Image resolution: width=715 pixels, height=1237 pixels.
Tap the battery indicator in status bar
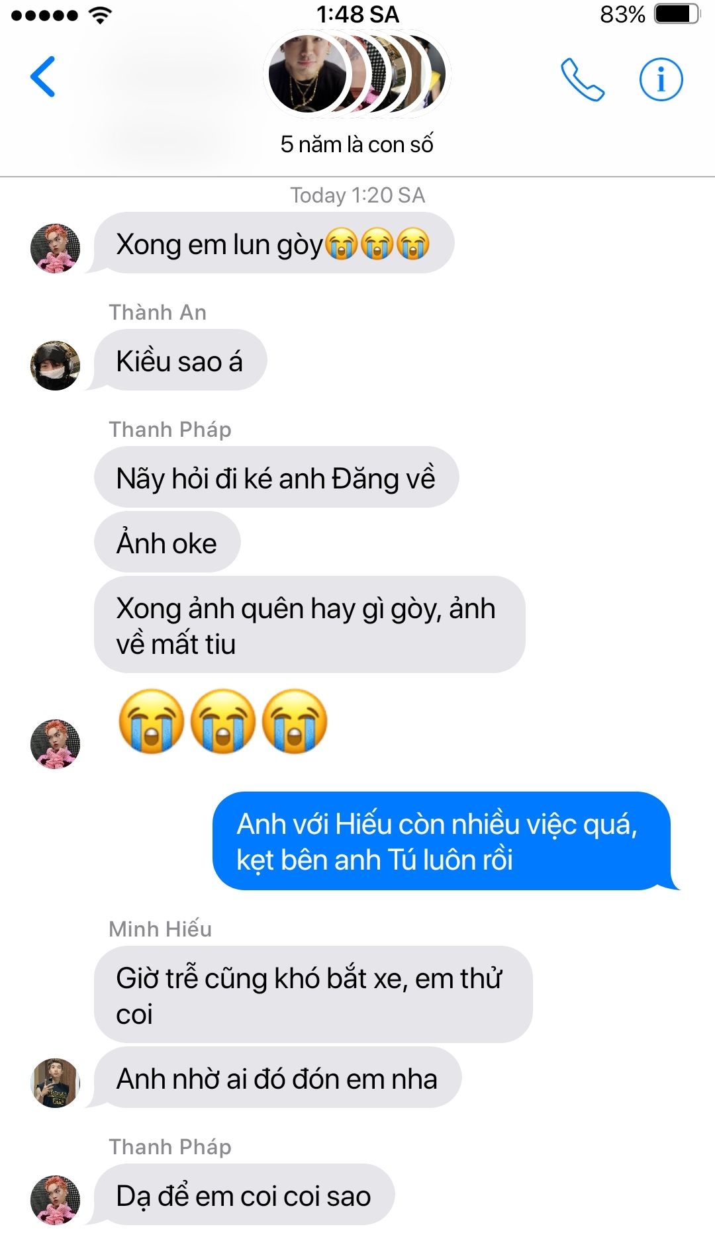[677, 14]
